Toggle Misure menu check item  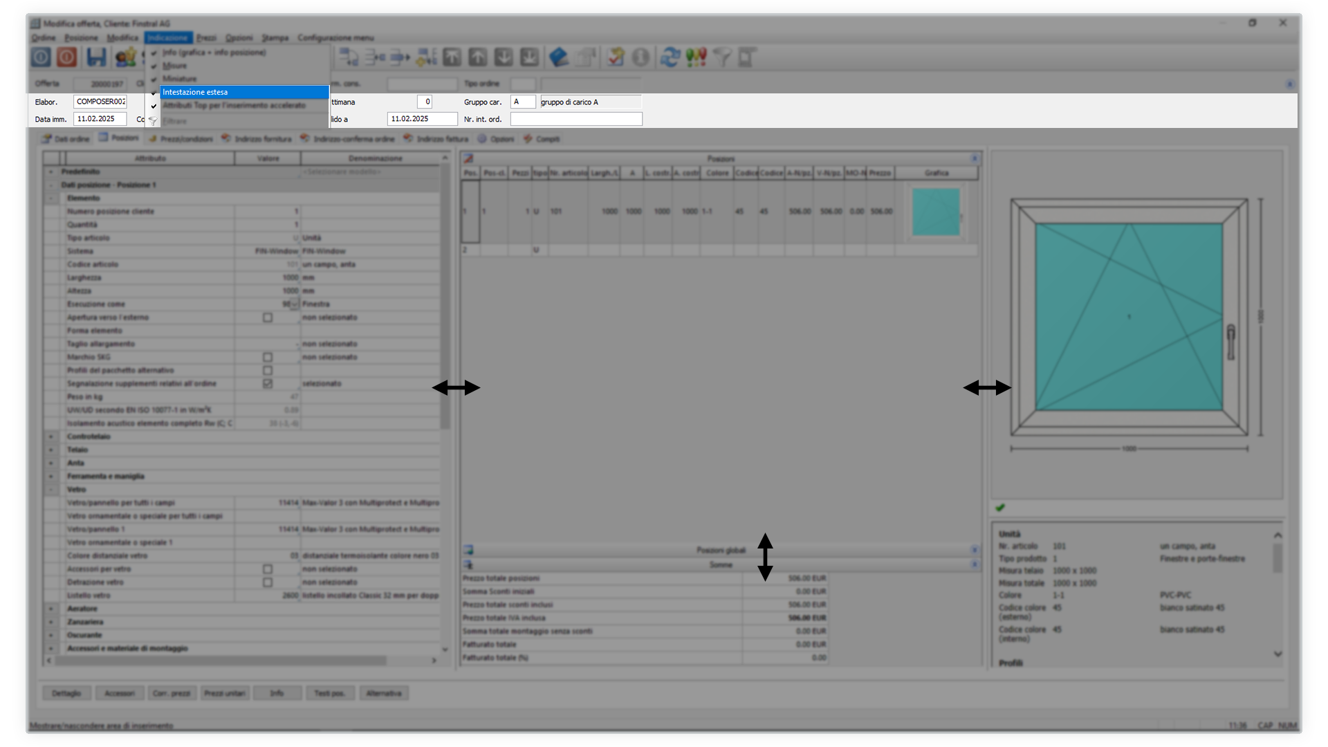coord(237,66)
